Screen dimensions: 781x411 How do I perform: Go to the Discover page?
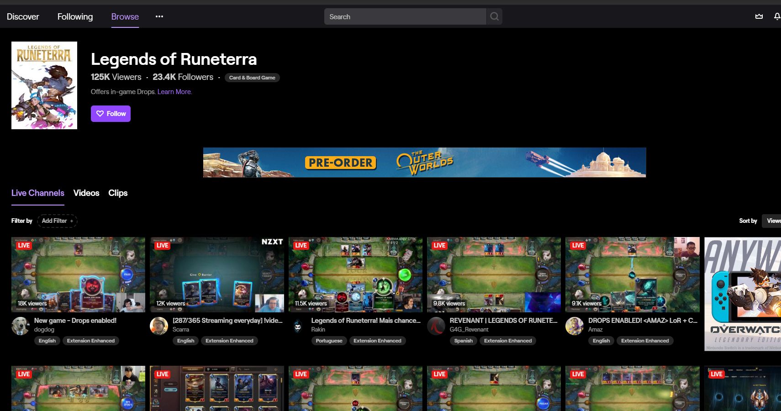23,16
